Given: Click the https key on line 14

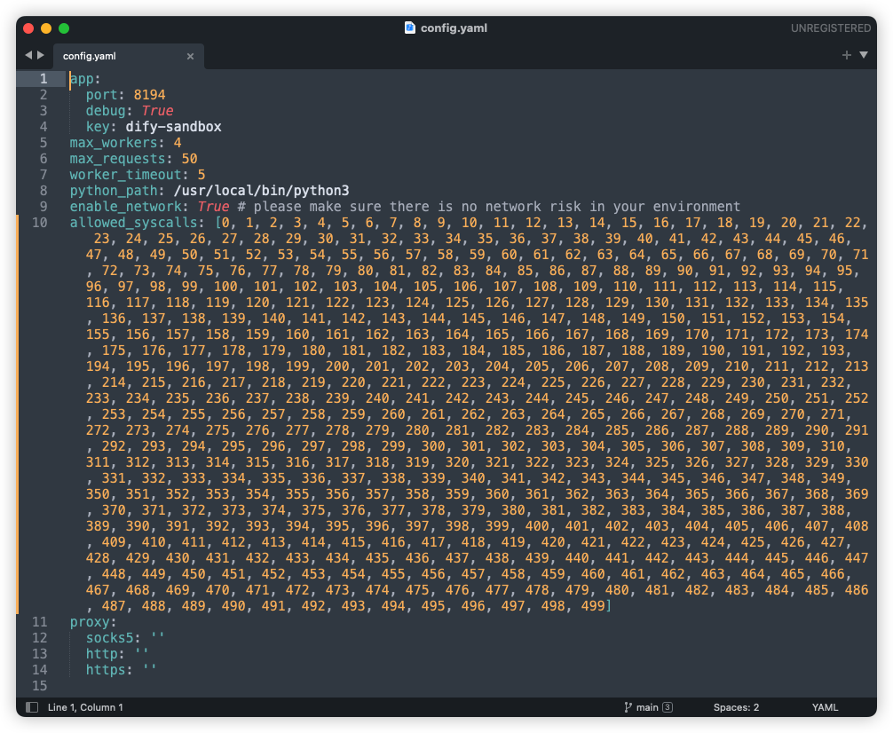Looking at the screenshot, I should (106, 670).
